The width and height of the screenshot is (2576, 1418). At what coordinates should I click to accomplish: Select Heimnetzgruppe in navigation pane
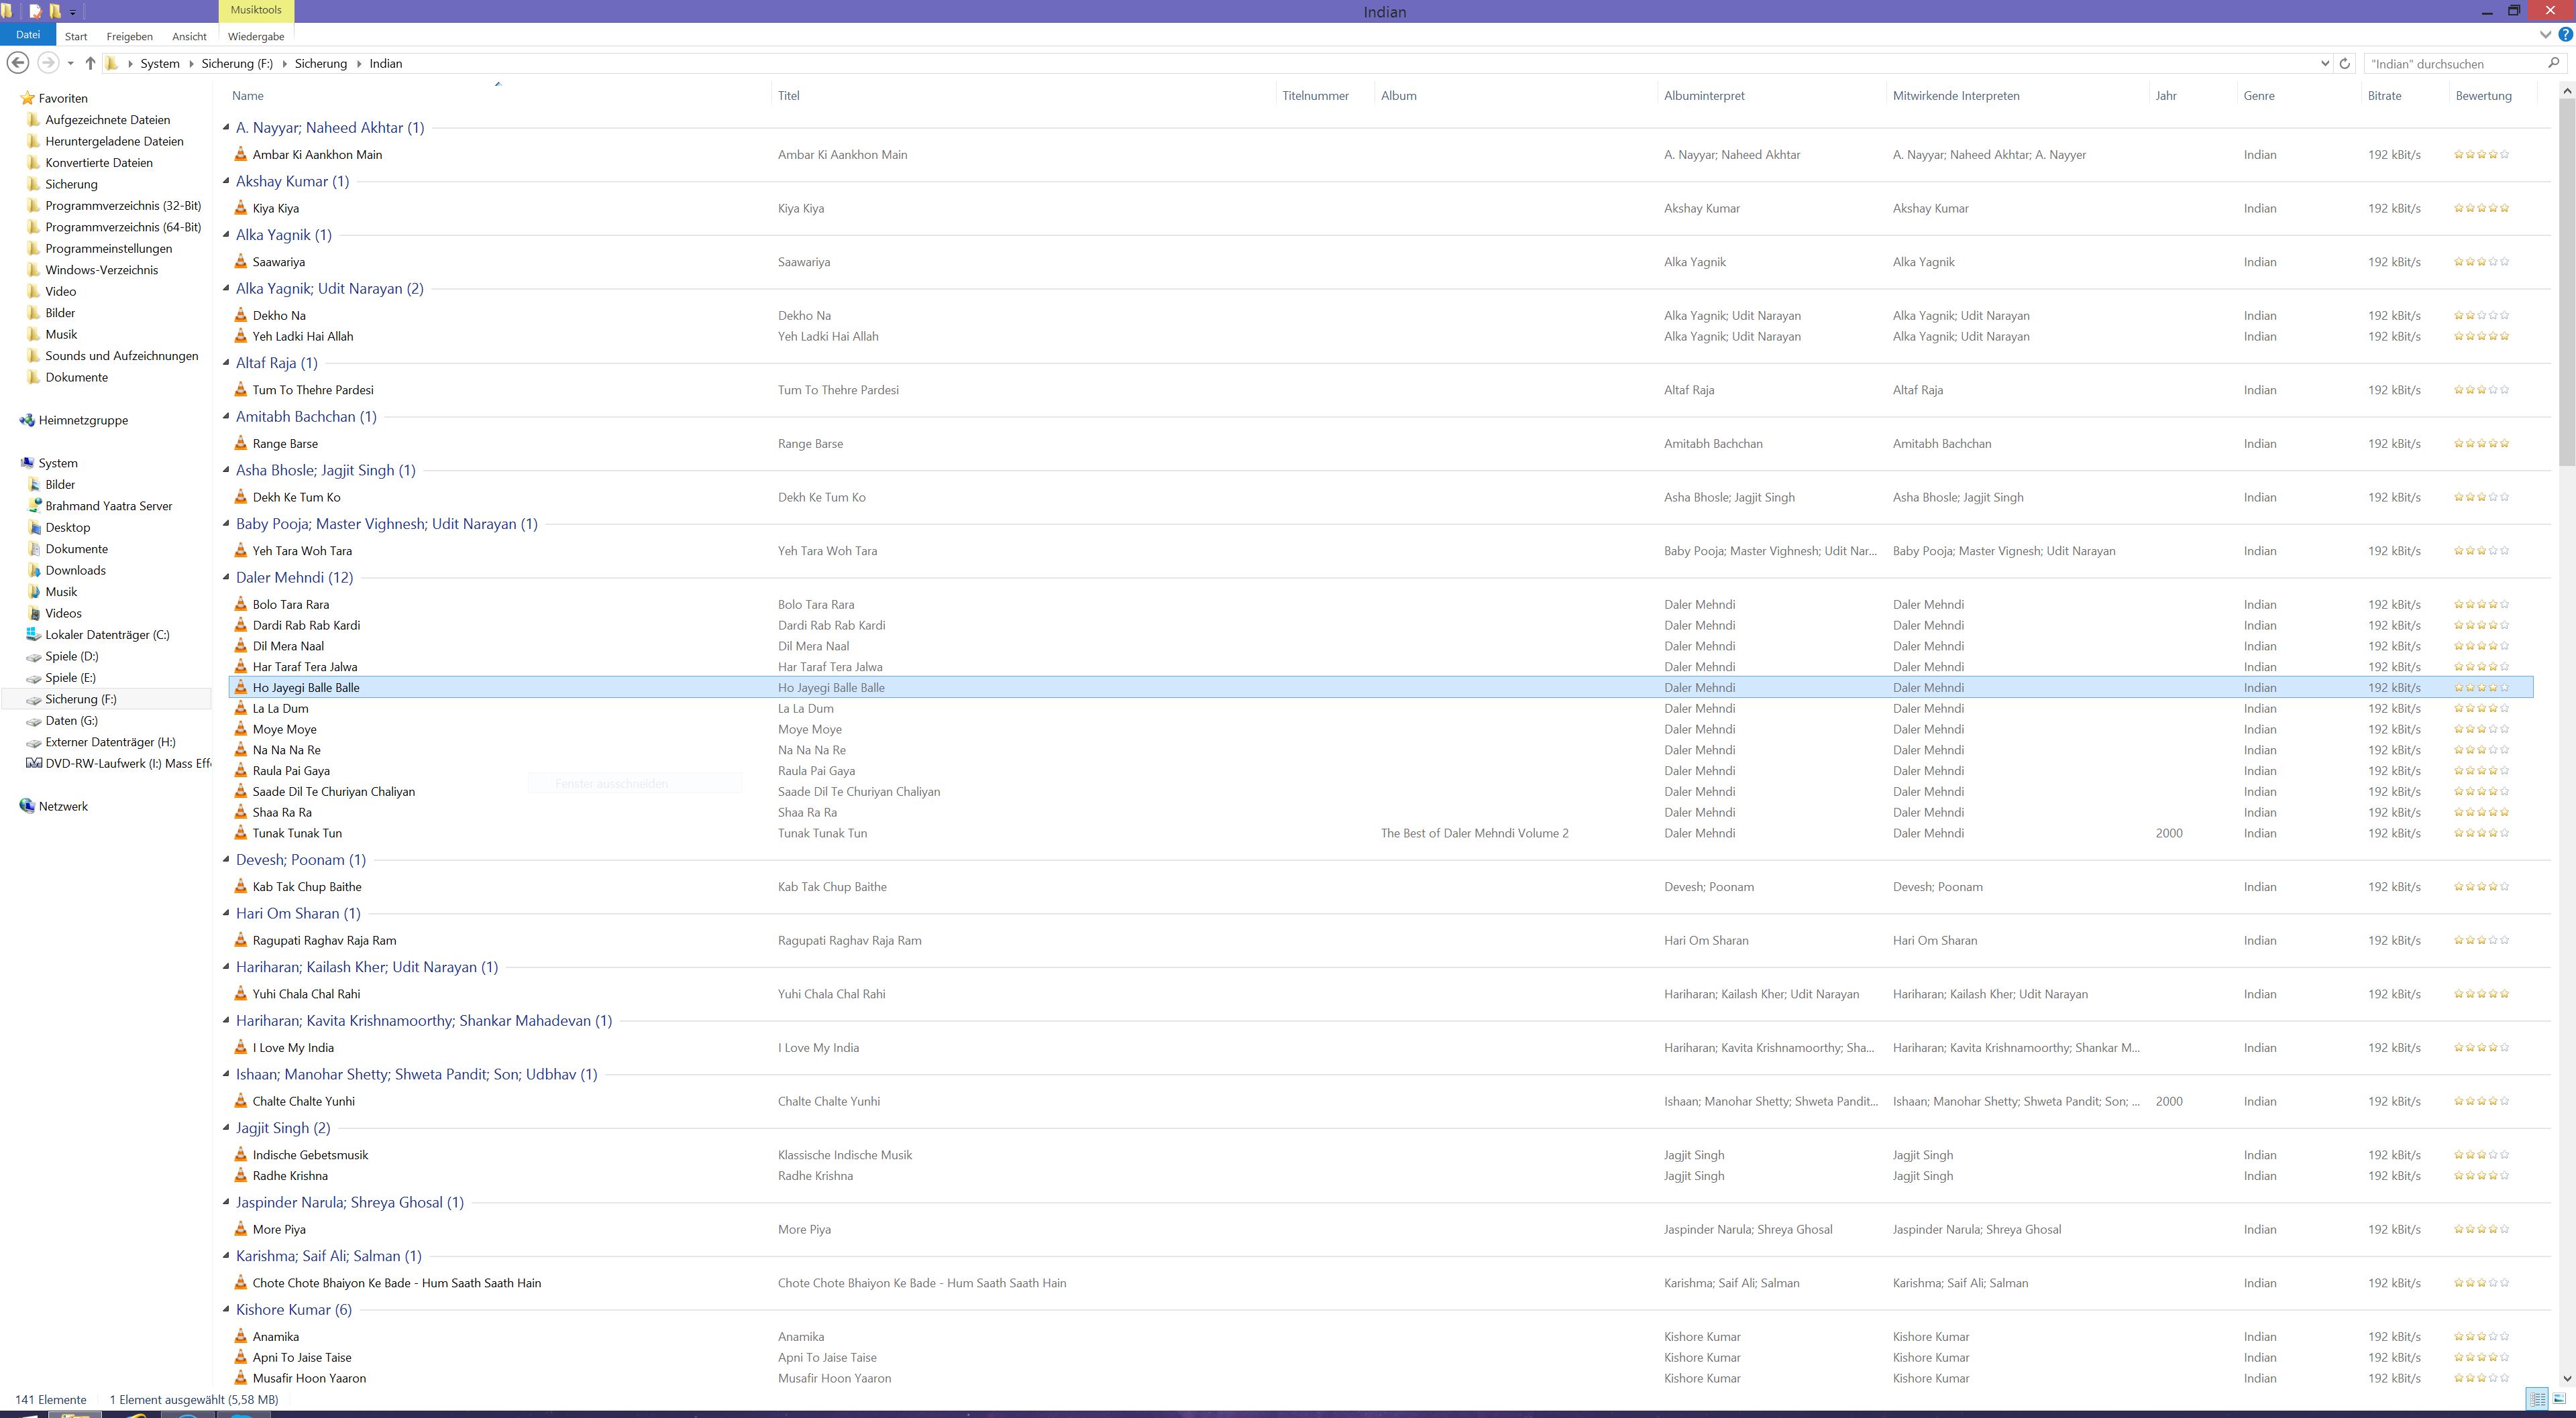(83, 420)
